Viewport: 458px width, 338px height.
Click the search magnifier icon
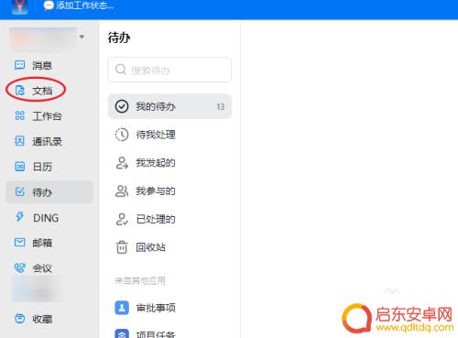click(121, 70)
